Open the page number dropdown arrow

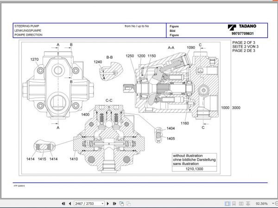coord(102,203)
